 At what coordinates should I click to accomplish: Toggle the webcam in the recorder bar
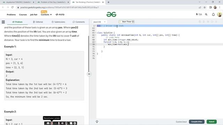(x=67, y=123)
